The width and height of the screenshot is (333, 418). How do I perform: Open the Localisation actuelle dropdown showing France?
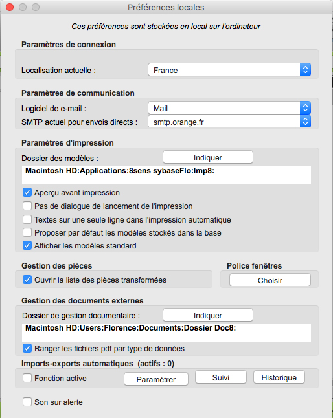tap(229, 70)
